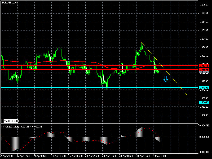This screenshot has height=159, width=212.
Task: Select the 19:30 news event marker
Action: click(x=15, y=121)
